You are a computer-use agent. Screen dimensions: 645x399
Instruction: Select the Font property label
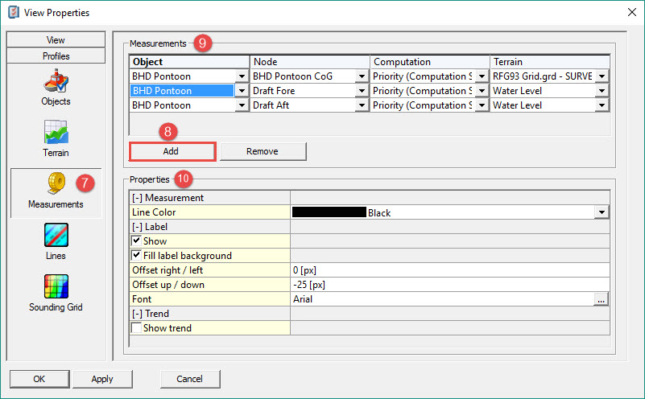(209, 299)
